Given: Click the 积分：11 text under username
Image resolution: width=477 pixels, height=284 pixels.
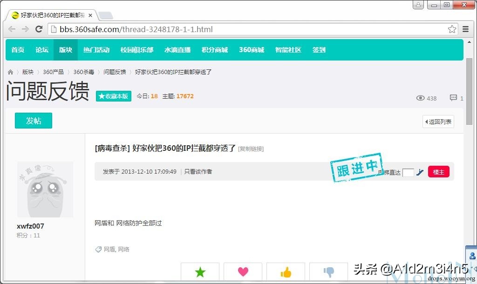Looking at the screenshot, I should pyautogui.click(x=28, y=236).
